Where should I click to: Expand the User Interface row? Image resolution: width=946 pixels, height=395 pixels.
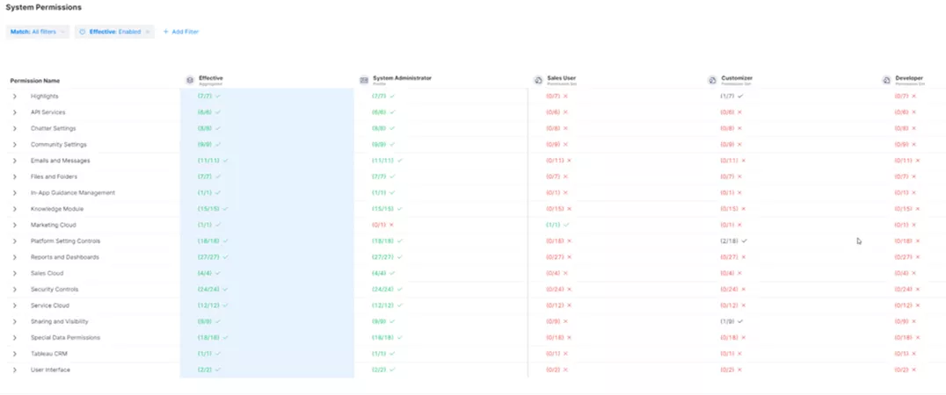click(x=14, y=370)
